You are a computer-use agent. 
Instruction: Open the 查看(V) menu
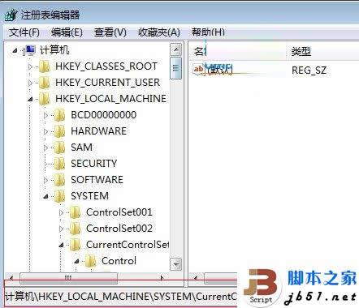pyautogui.click(x=110, y=32)
